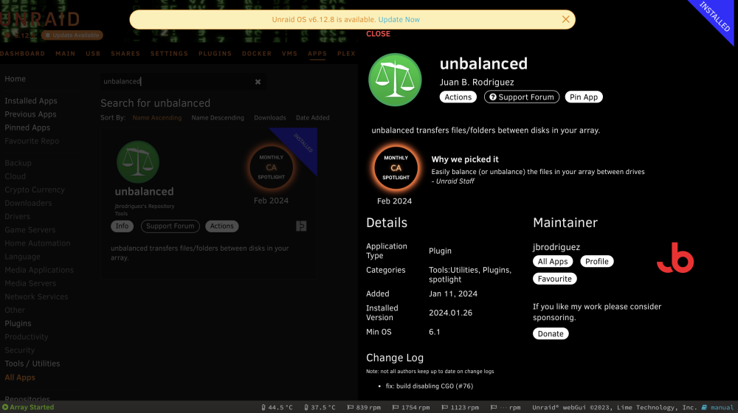
Task: Select the Network Services category
Action: [x=36, y=296]
